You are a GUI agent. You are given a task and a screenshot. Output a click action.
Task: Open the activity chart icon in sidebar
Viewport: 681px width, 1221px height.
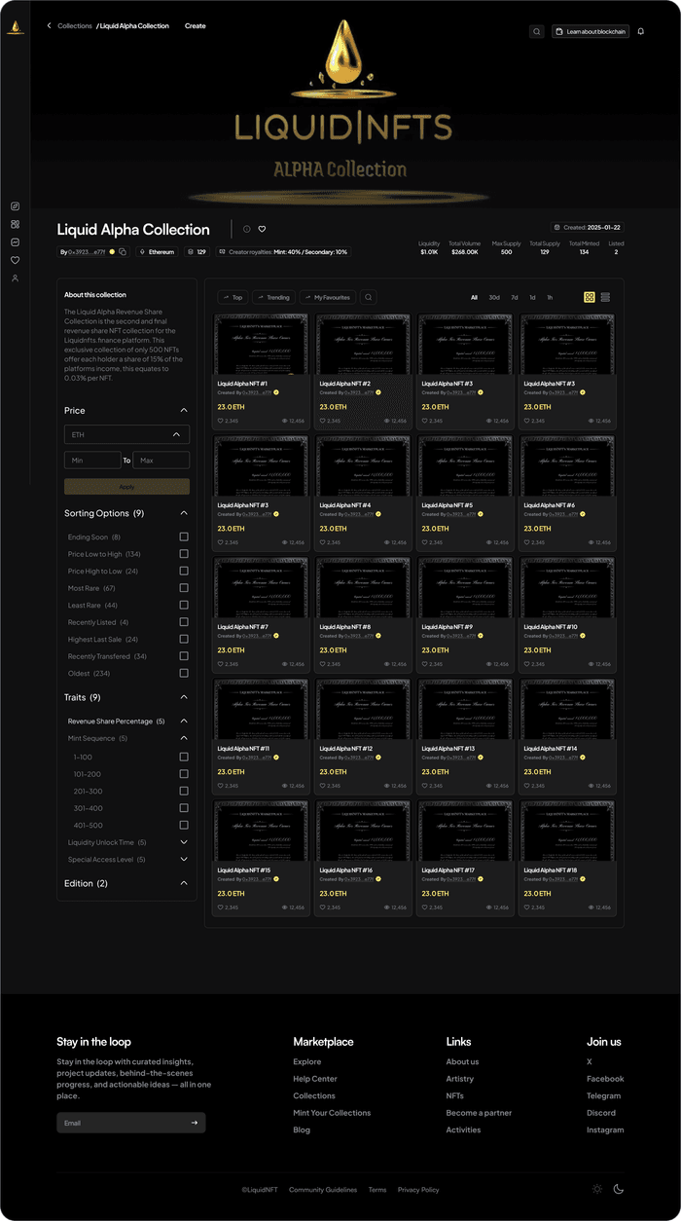coord(15,242)
